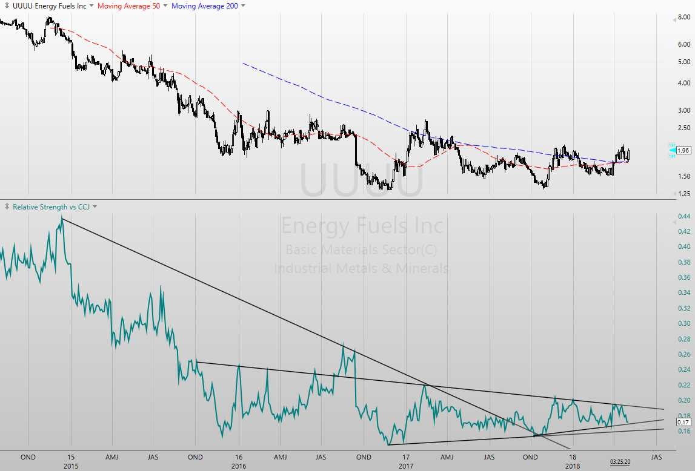
Task: Click the Relative Strength vs CCJ label
Action: click(51, 207)
